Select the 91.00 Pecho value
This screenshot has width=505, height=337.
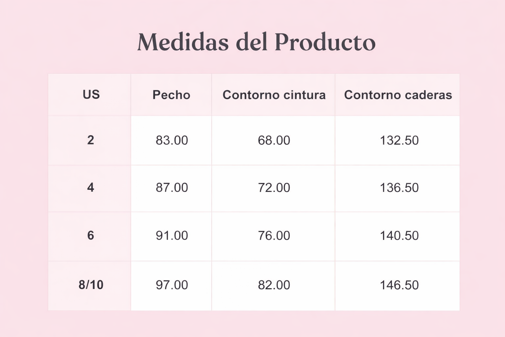[172, 236]
